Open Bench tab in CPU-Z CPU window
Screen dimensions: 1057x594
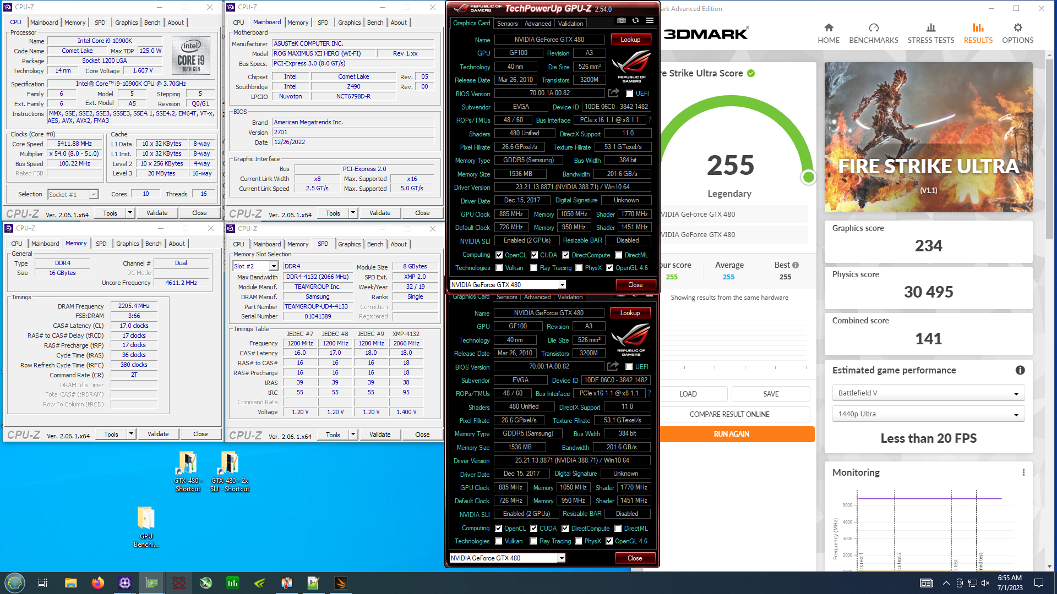(x=152, y=23)
